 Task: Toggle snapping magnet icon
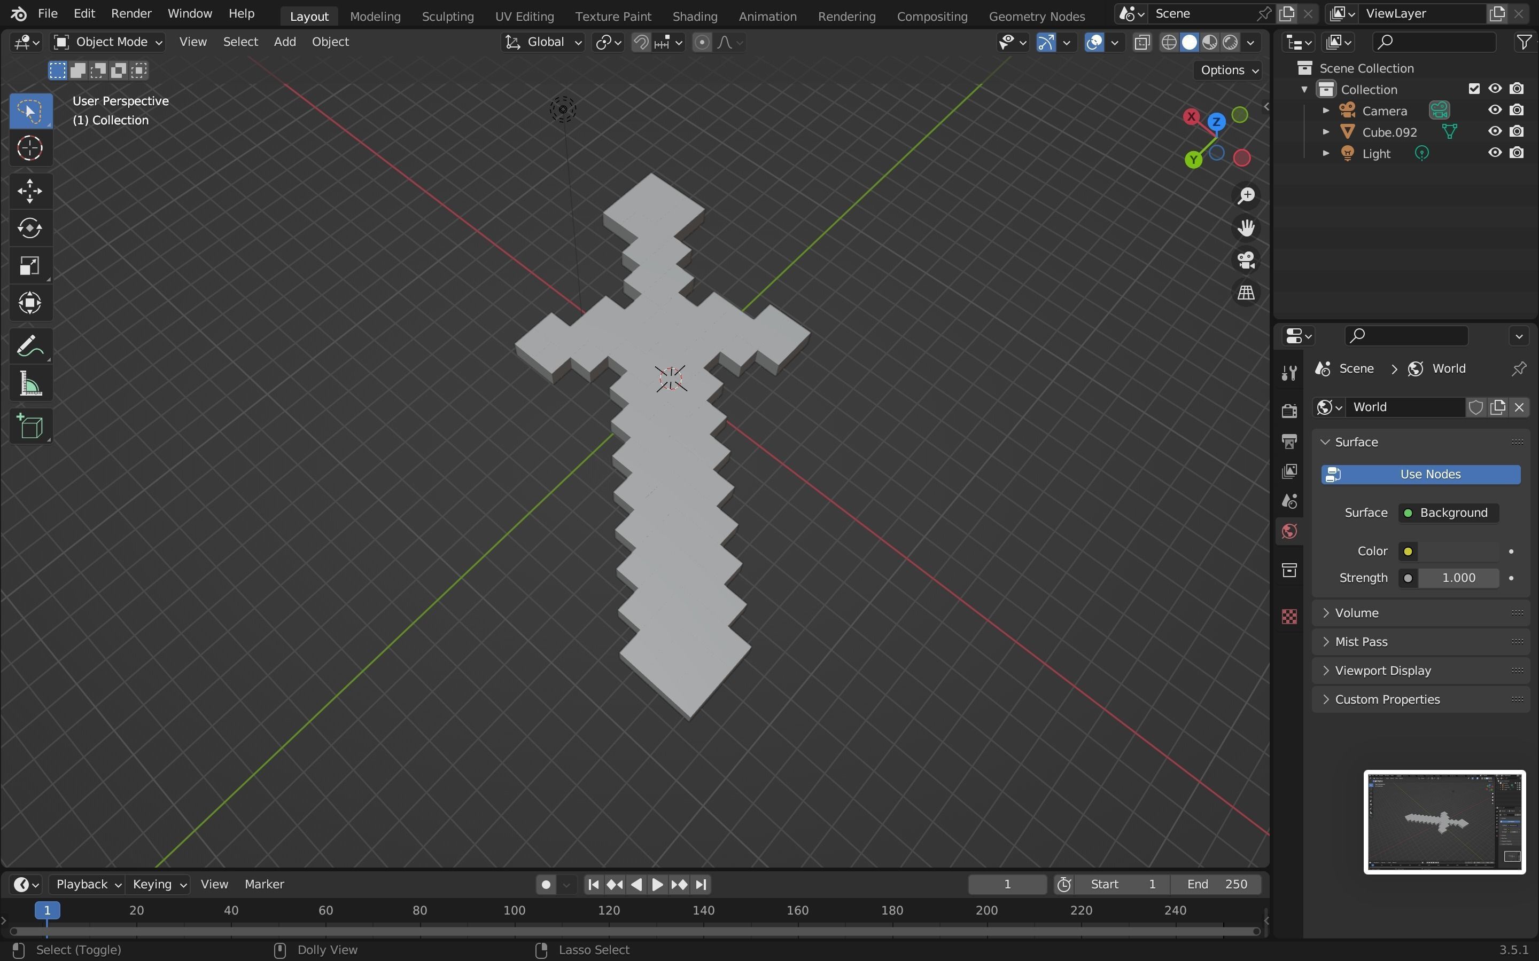click(641, 43)
